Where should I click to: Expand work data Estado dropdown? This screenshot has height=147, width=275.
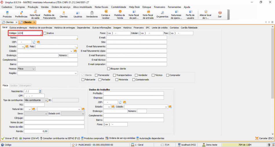[109, 107]
